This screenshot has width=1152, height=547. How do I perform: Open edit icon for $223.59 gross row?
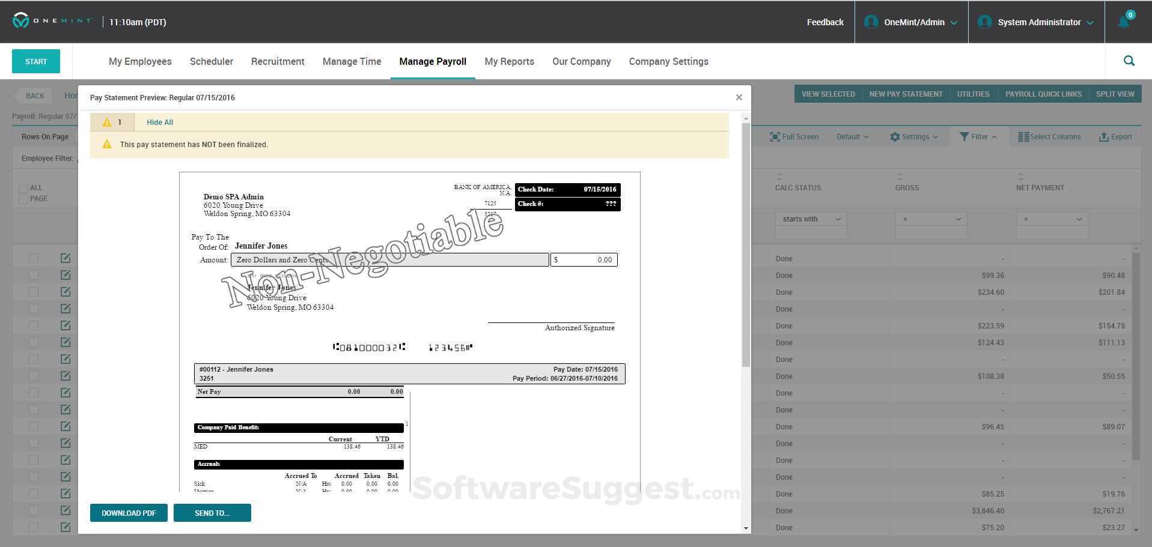coord(66,325)
